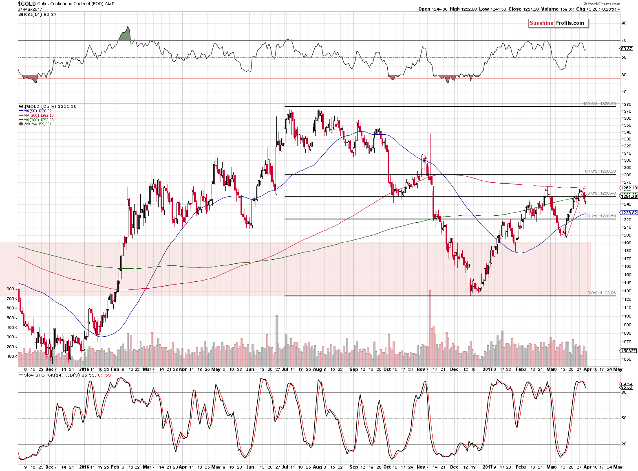The height and width of the screenshot is (471, 638).
Task: Click the red MA(200) legend line swatch
Action: click(21, 116)
